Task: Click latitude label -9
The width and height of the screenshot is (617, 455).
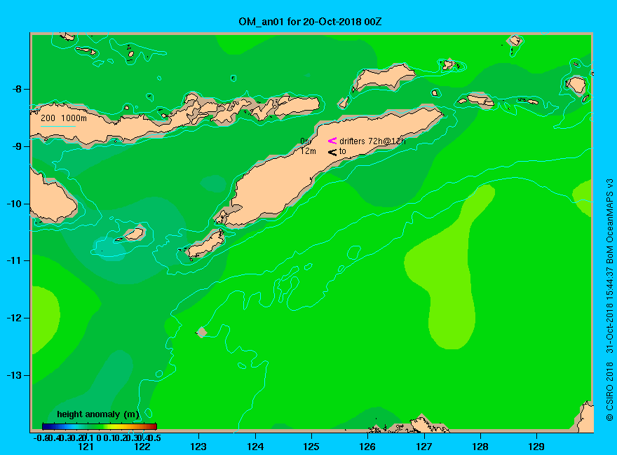Action: click(x=17, y=146)
